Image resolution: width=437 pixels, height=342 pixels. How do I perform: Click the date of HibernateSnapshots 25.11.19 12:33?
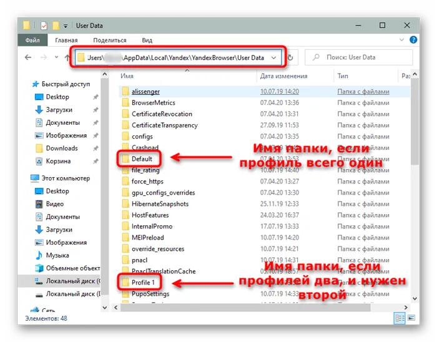pos(280,204)
